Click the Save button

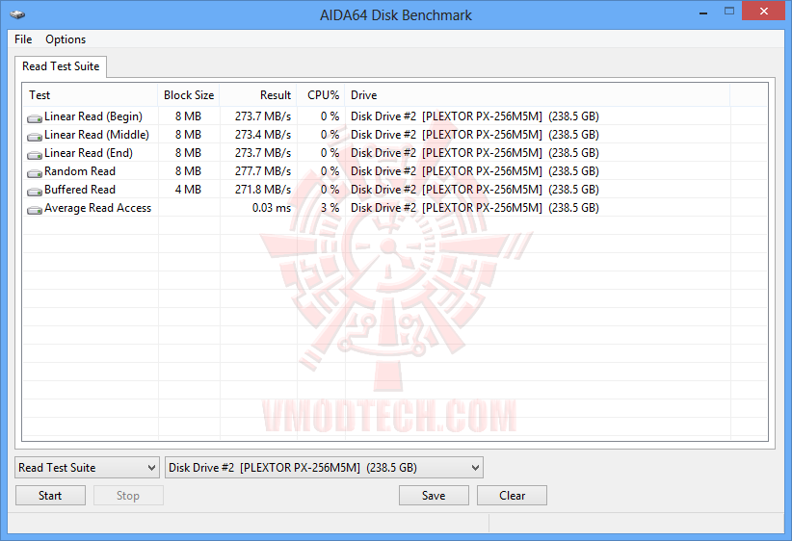[x=434, y=496]
